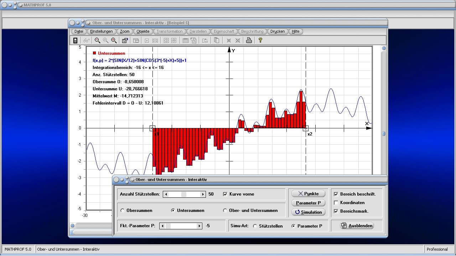
Task: Check the Koordinaten checkbox
Action: coord(336,203)
